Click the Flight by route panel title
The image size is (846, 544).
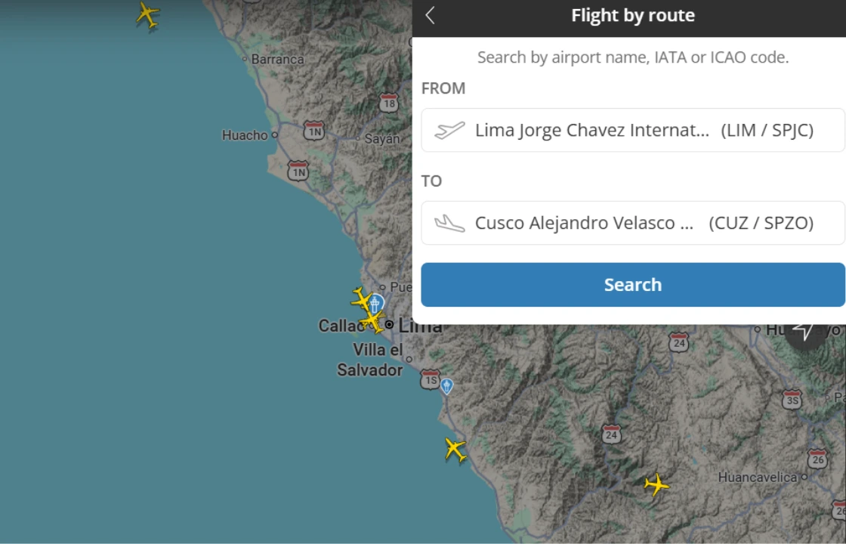(x=633, y=15)
